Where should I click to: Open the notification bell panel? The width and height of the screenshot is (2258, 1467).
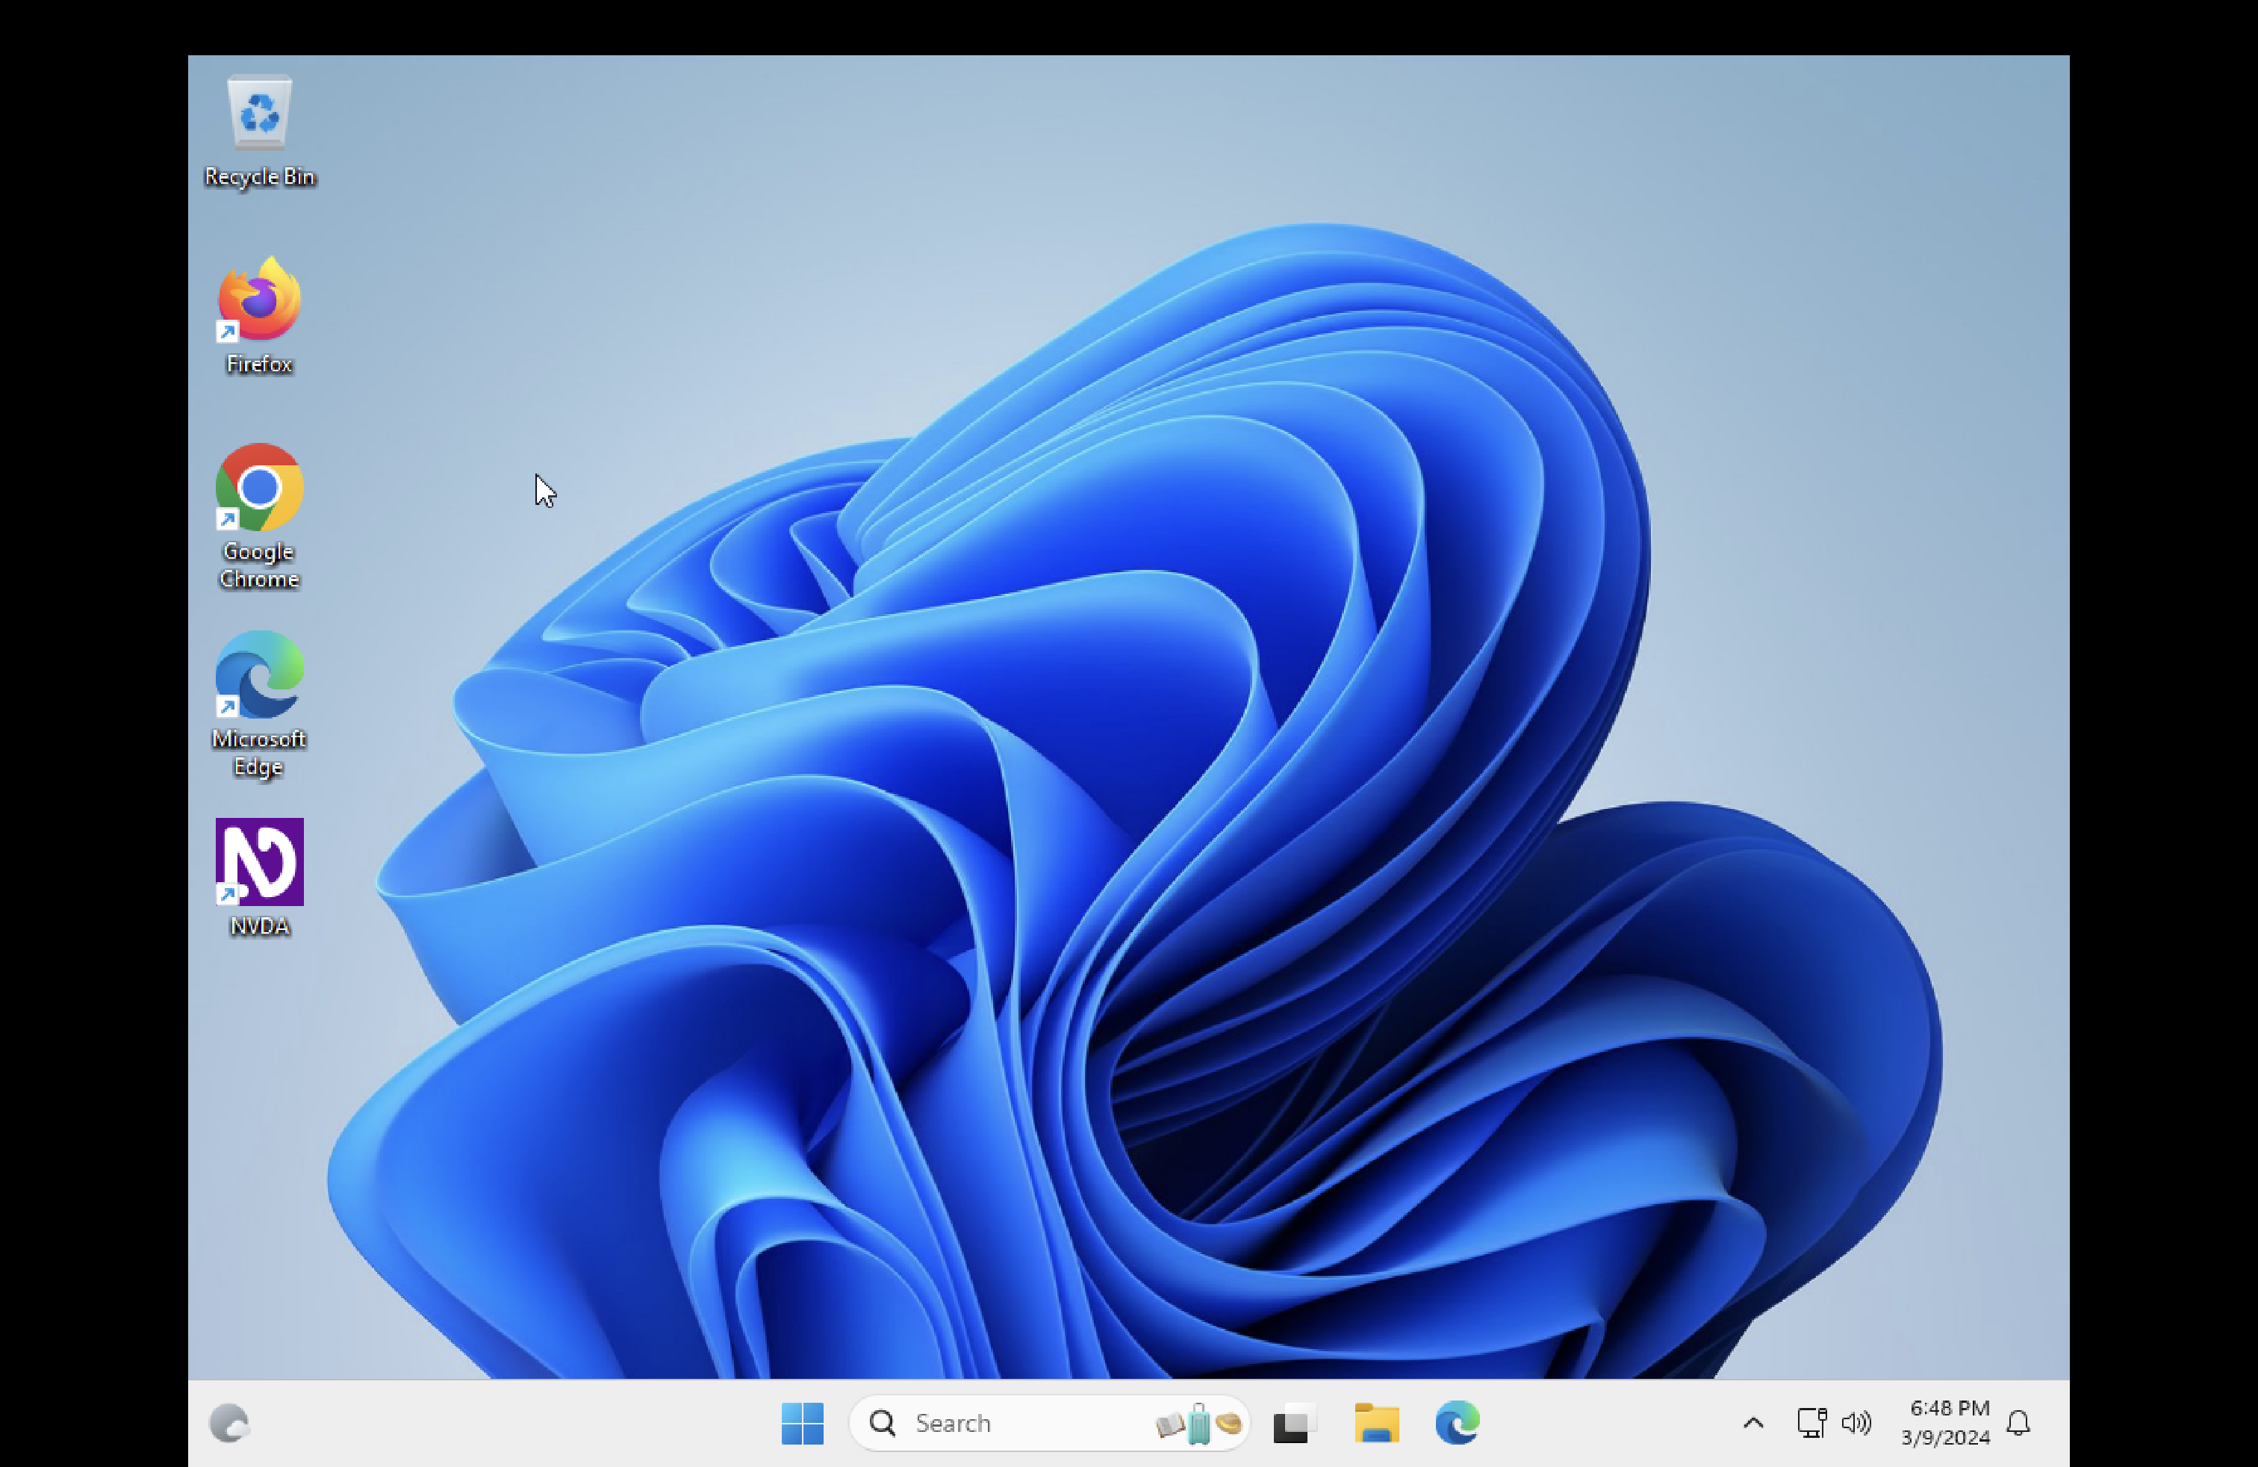point(2019,1422)
